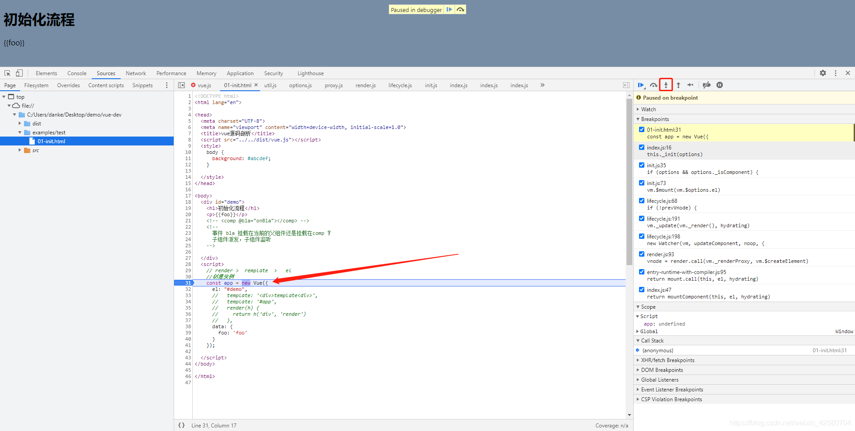The height and width of the screenshot is (431, 855).
Task: Uncheck the lifecycle.js:198 breakpoint
Action: [642, 236]
